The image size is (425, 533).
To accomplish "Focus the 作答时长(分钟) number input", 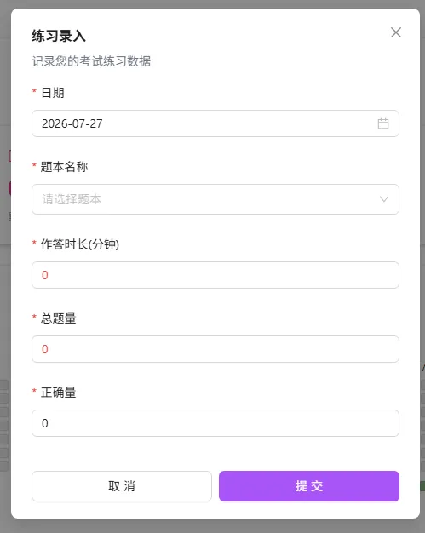I will pos(215,275).
